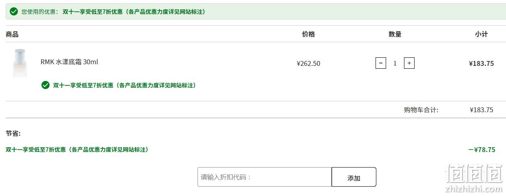Open the RMK 水漾底霜 product thumbnail
This screenshot has width=506, height=196.
(x=20, y=63)
